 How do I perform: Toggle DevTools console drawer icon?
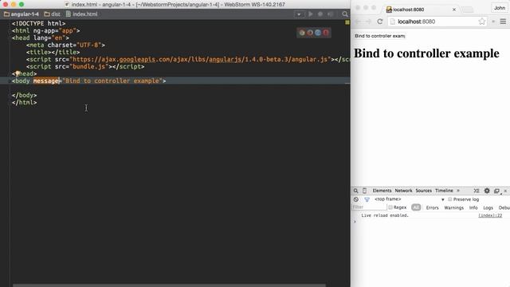pyautogui.click(x=477, y=191)
